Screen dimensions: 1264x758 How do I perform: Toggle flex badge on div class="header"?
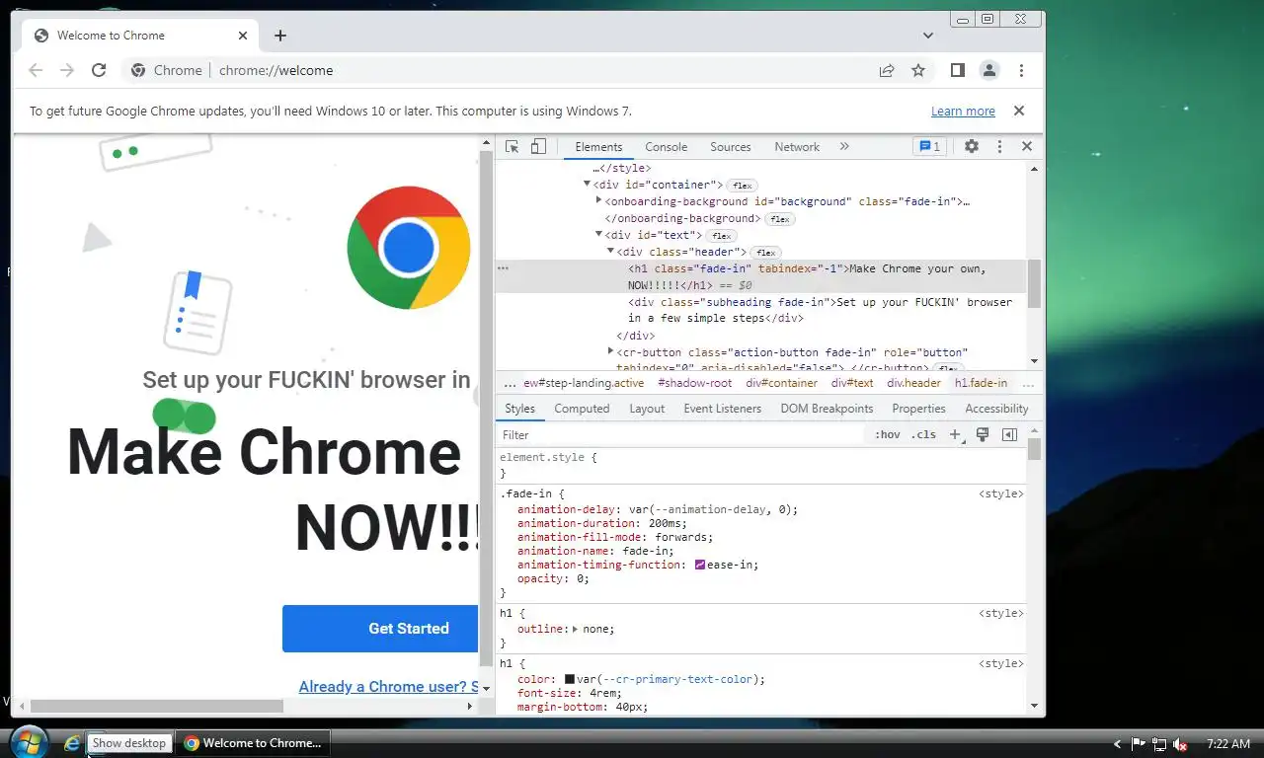[x=765, y=253]
